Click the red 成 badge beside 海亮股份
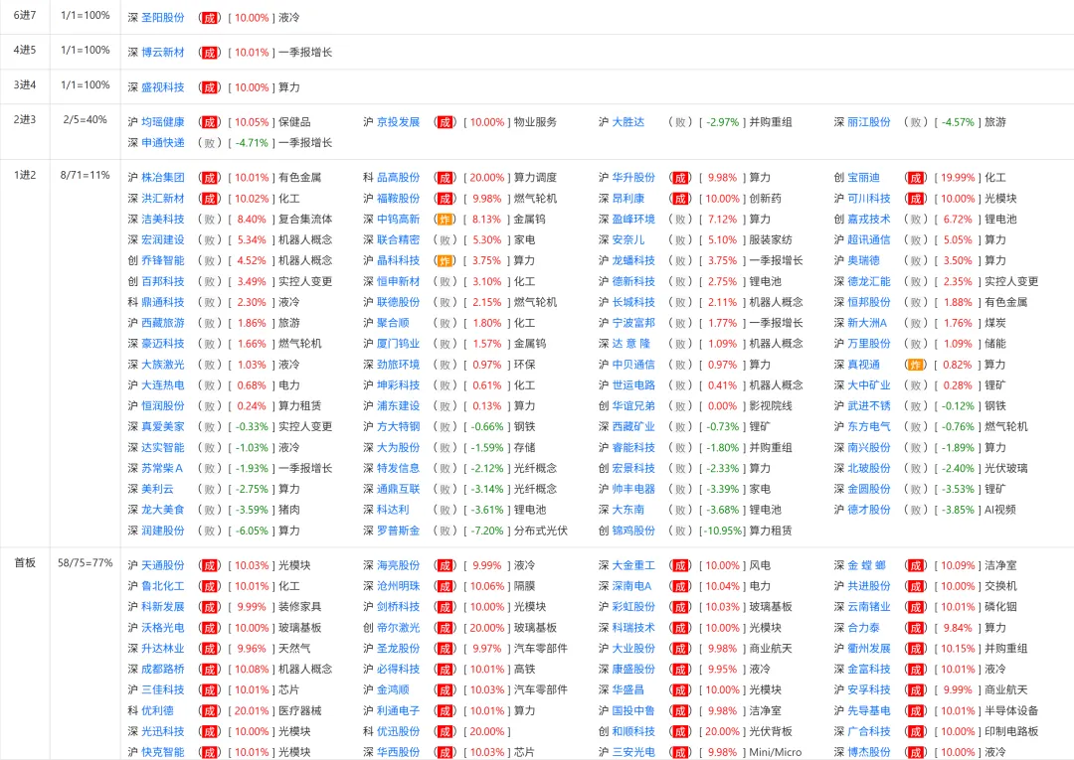The width and height of the screenshot is (1074, 760). [446, 565]
